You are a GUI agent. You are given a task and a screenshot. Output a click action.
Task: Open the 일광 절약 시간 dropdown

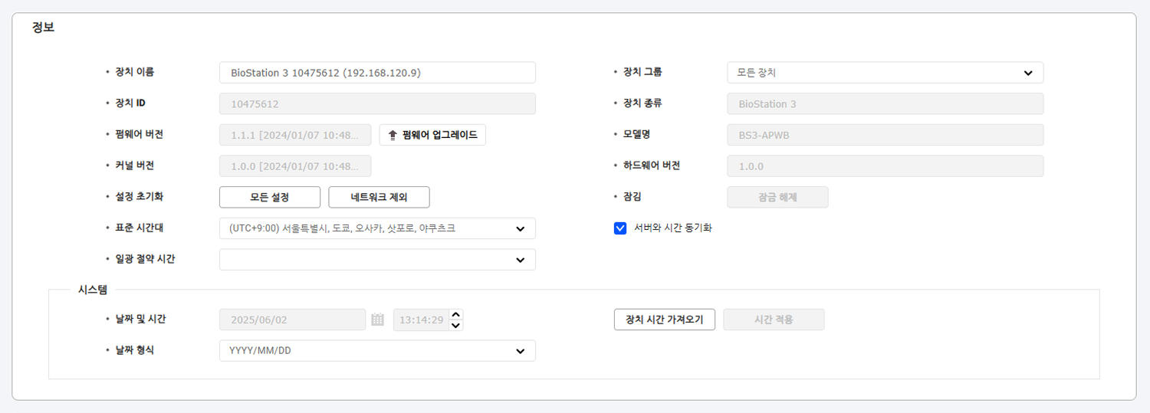tap(377, 260)
